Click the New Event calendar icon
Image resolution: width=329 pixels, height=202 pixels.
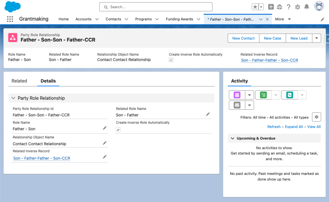tap(237, 95)
